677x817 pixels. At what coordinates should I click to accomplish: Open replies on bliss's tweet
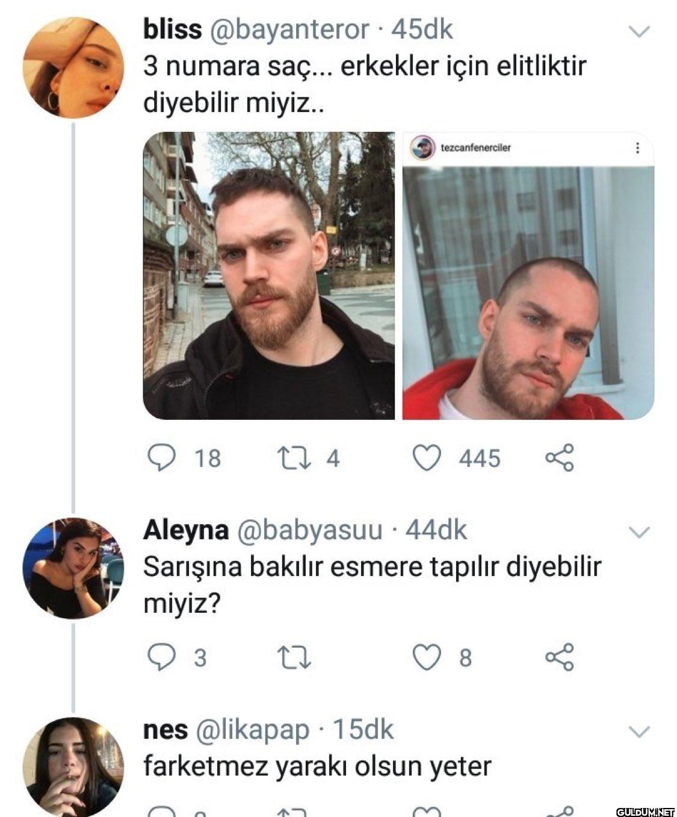161,458
